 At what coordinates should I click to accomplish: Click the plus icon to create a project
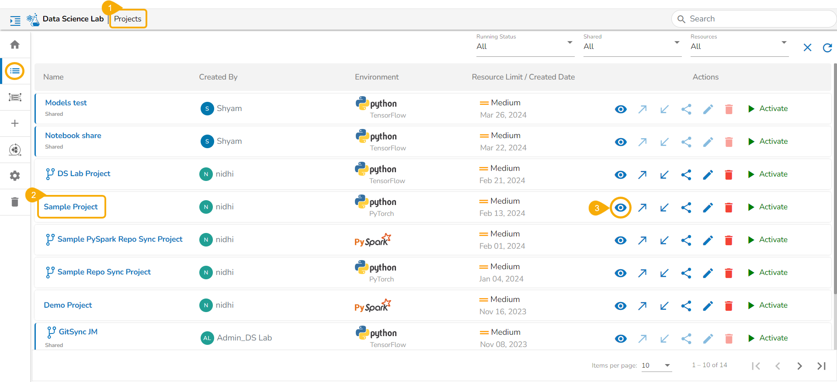coord(15,123)
